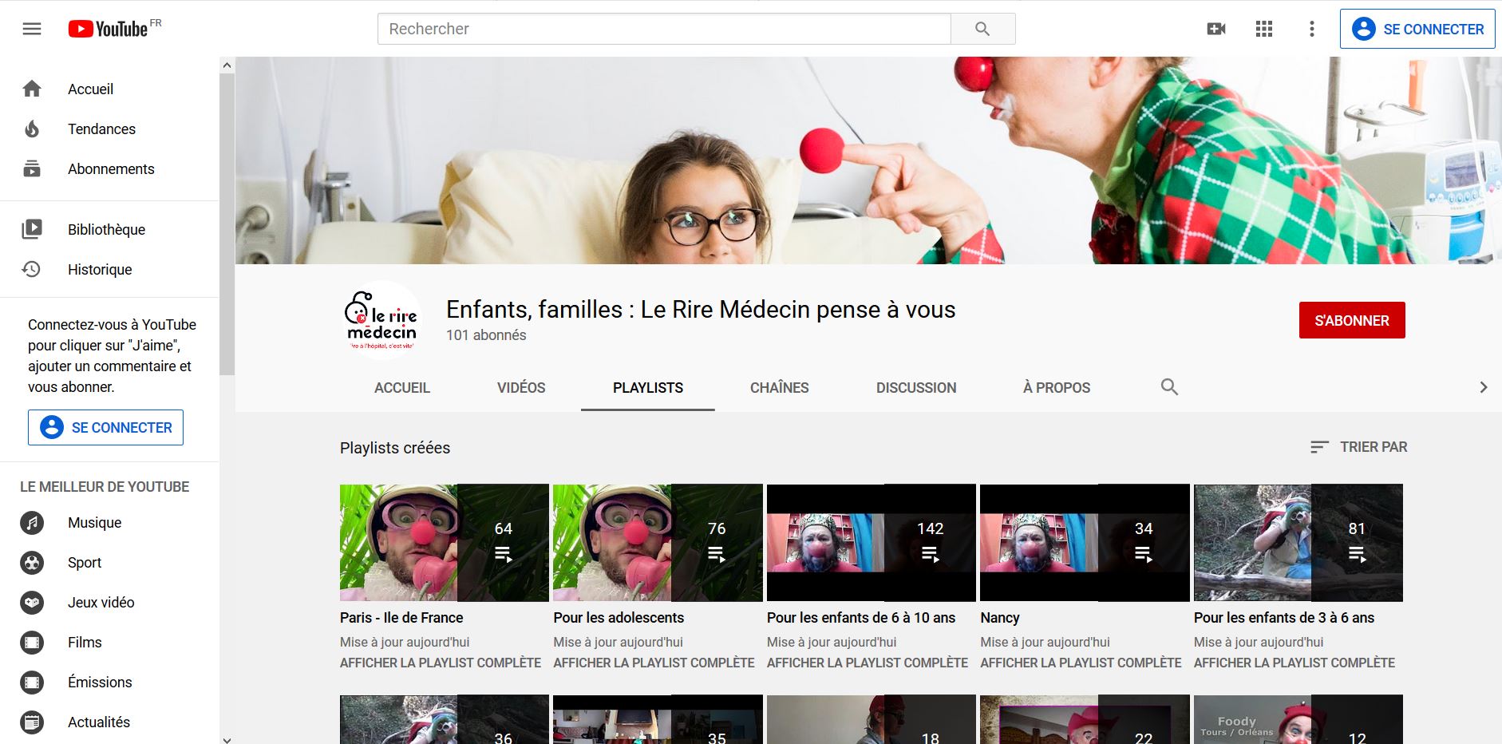This screenshot has height=744, width=1502.
Task: Click the sidebar scrollbar up arrow
Action: pyautogui.click(x=227, y=65)
